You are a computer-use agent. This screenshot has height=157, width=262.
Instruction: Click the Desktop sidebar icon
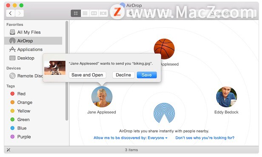point(12,58)
